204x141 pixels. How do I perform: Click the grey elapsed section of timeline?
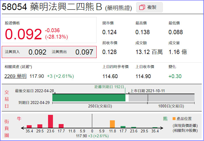tap(161, 98)
